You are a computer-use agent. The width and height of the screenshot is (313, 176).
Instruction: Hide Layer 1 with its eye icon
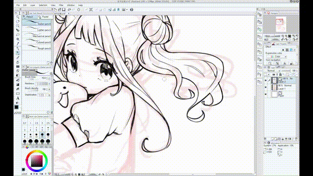(266, 87)
